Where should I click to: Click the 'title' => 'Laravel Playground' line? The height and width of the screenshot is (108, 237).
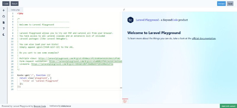click(40, 81)
